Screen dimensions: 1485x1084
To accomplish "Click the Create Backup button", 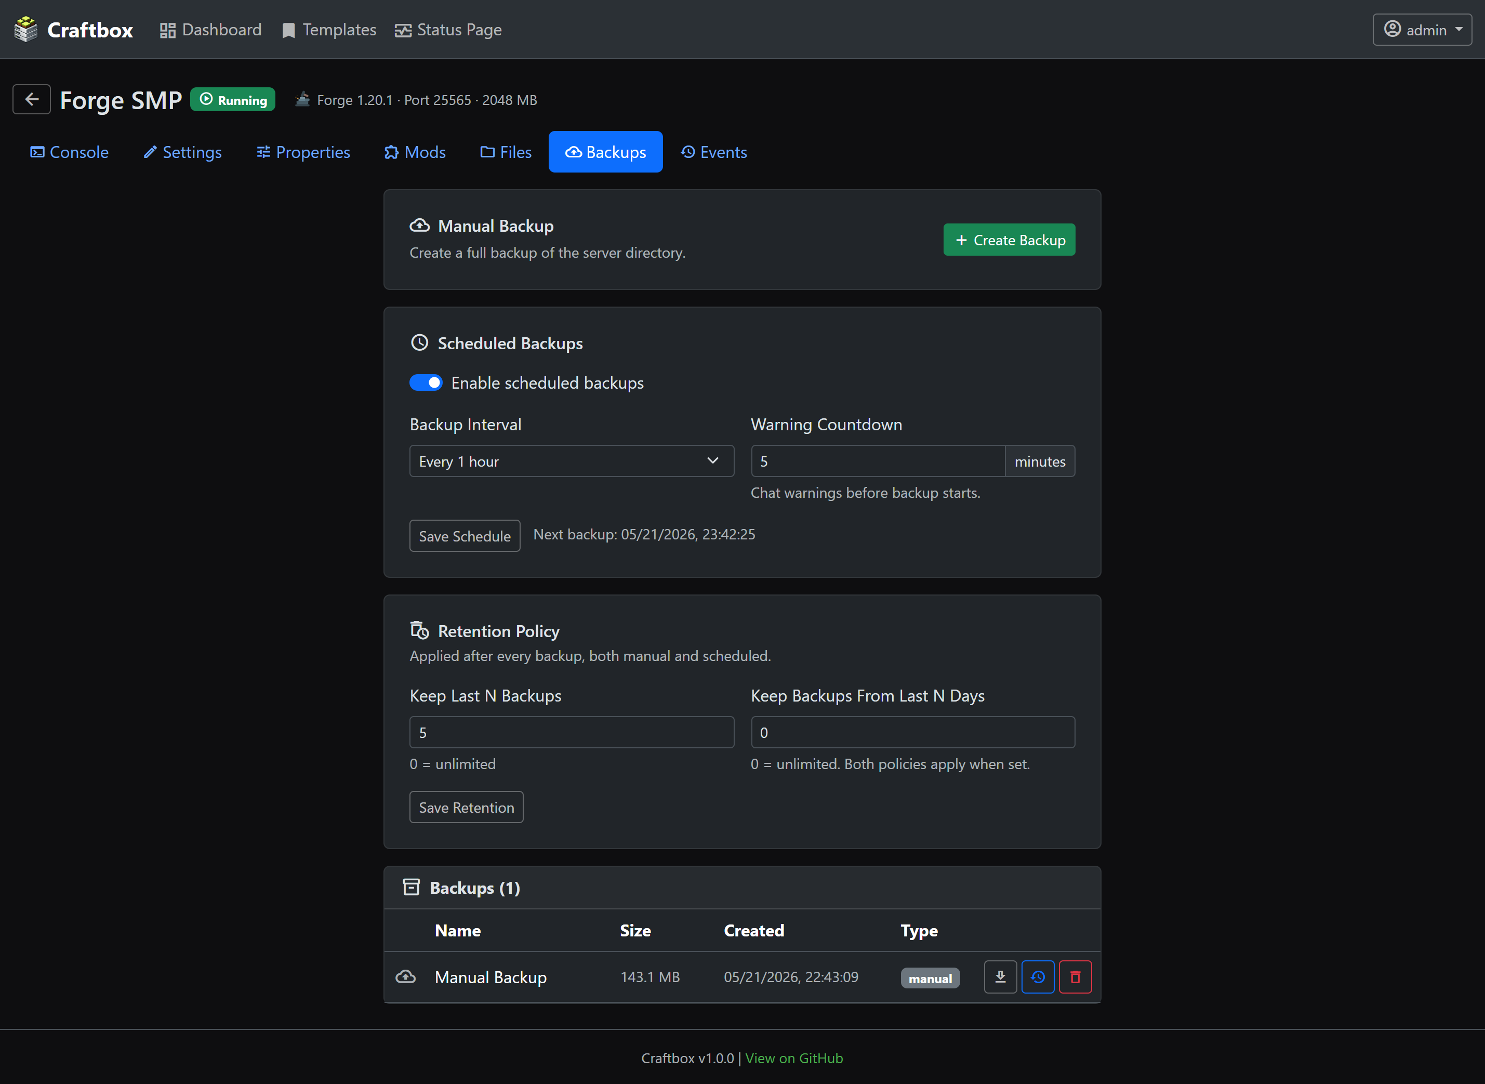I will (x=1009, y=240).
